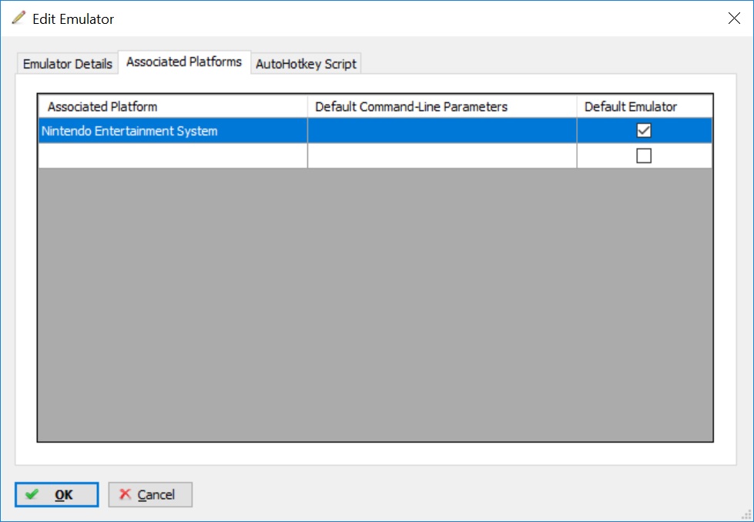The image size is (754, 522).
Task: Open the AutoHotkey Script tab
Action: click(x=306, y=64)
